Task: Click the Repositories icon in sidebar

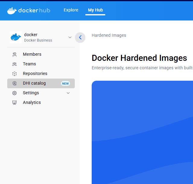Action: click(x=14, y=74)
